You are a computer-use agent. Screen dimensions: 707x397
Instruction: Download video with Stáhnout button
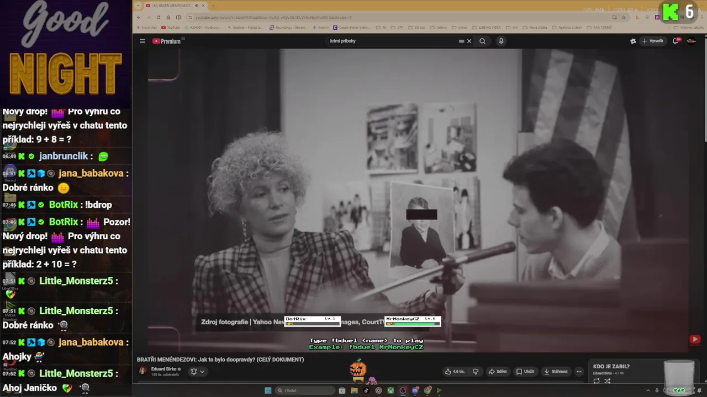(556, 371)
